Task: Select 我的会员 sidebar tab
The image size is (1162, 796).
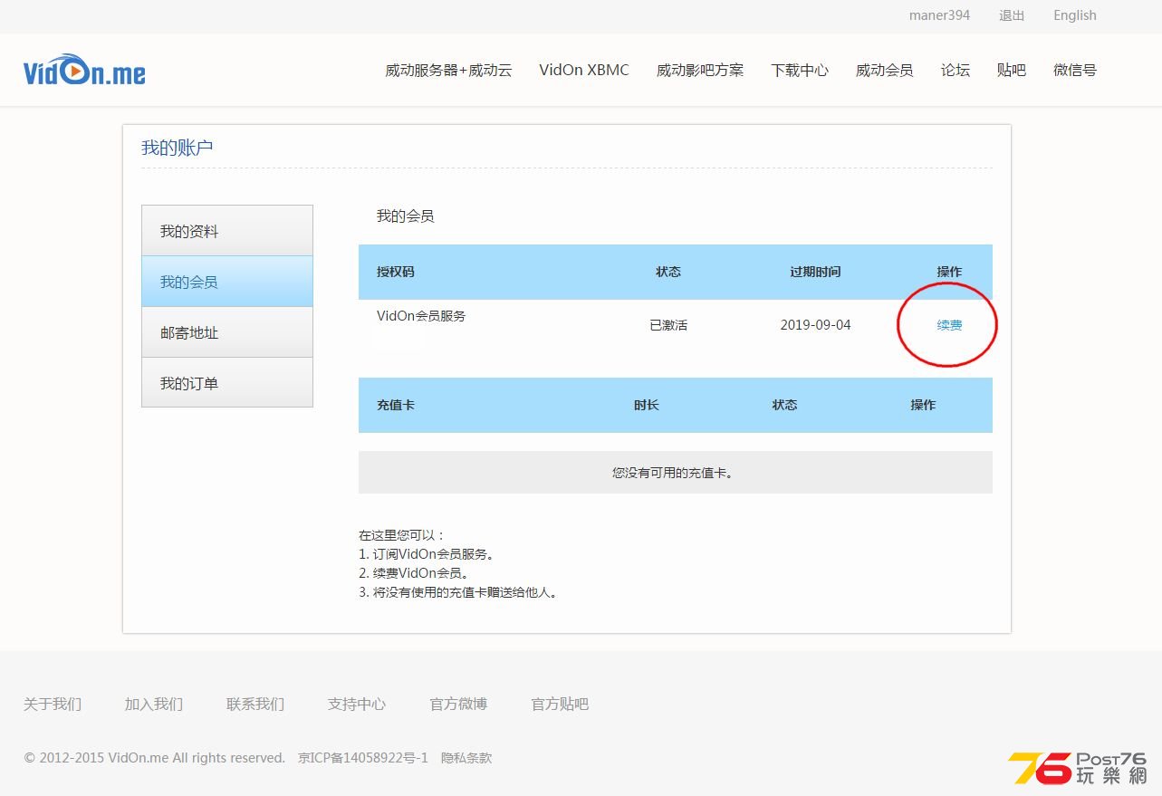Action: pyautogui.click(x=227, y=282)
